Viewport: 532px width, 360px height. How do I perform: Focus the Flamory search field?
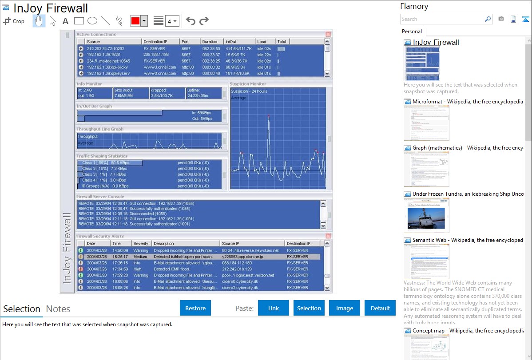coord(442,19)
